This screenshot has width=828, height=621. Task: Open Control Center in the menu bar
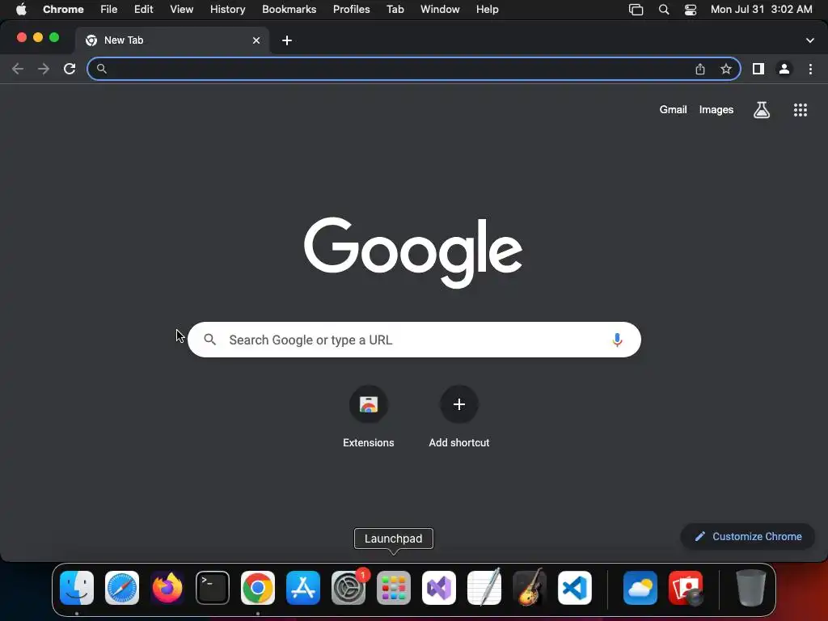pos(691,10)
